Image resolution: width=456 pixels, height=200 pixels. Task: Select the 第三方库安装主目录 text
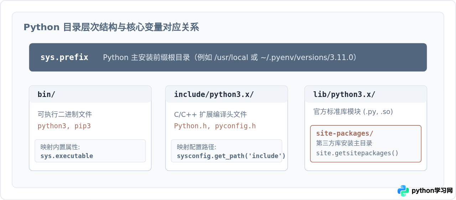tap(344, 143)
